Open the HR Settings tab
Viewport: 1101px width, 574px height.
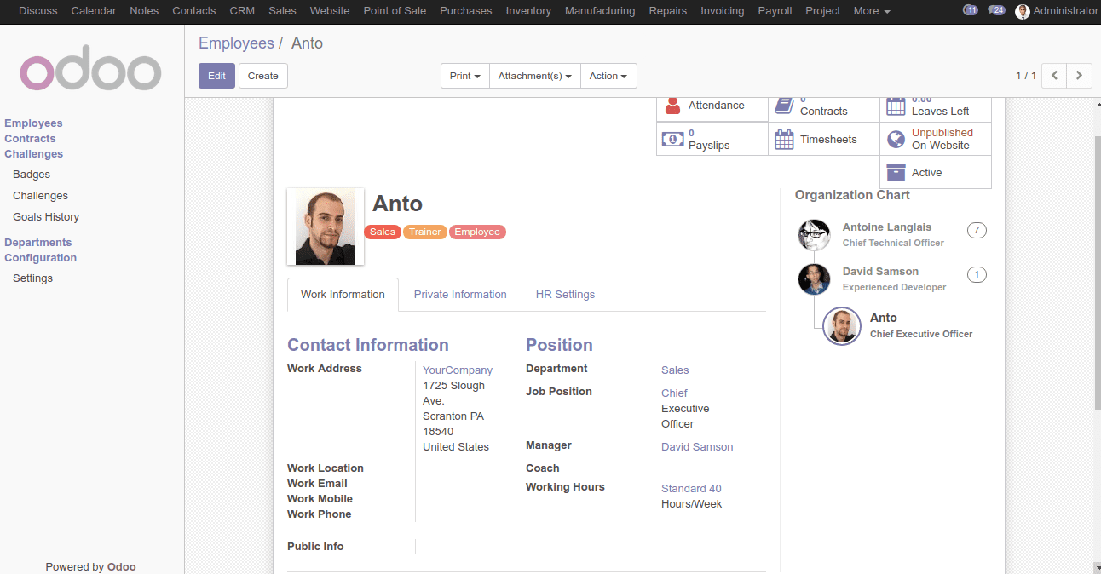click(x=565, y=295)
